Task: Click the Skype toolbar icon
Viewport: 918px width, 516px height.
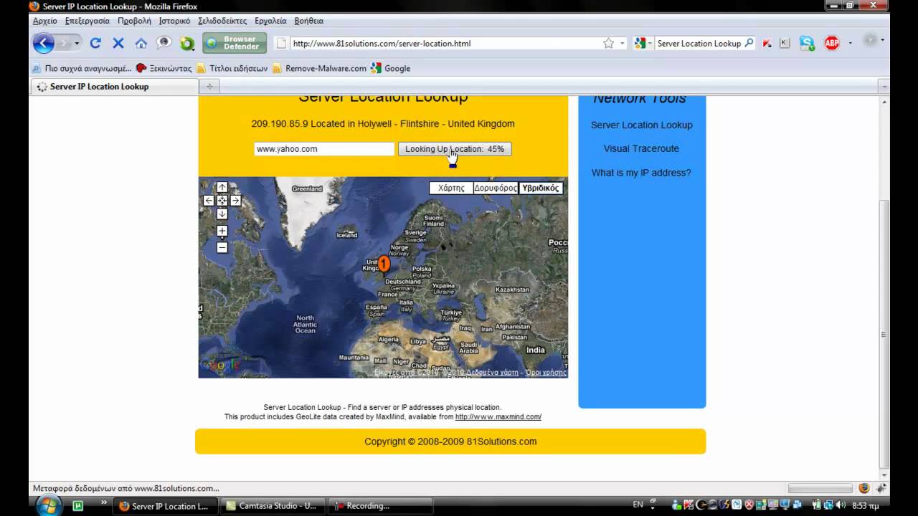Action: click(x=808, y=43)
